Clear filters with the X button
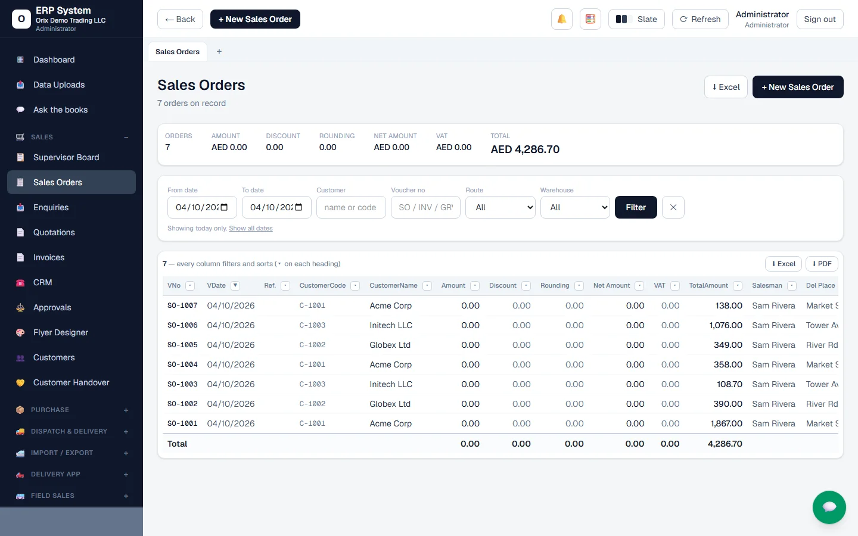The image size is (858, 536). [673, 207]
